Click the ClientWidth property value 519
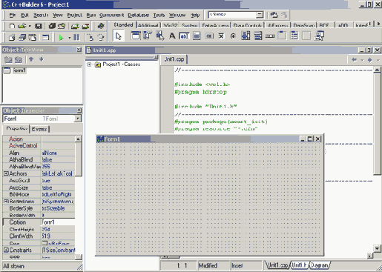Screen dimensions: 382x272 tap(58, 236)
